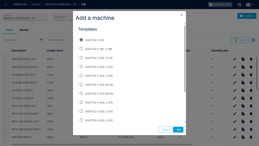Screen dimensions: 259x146
Task: Edit the DRESSER-END-RIGHT row
Action: pyautogui.click(x=235, y=67)
